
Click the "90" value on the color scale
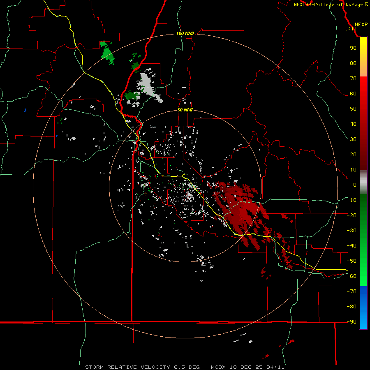click(x=353, y=48)
